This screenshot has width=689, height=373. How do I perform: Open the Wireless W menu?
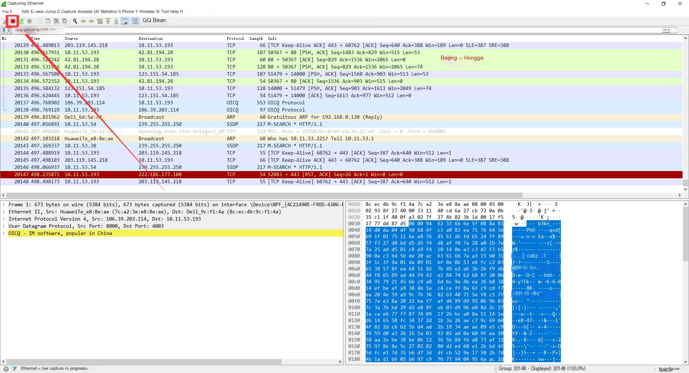click(149, 11)
